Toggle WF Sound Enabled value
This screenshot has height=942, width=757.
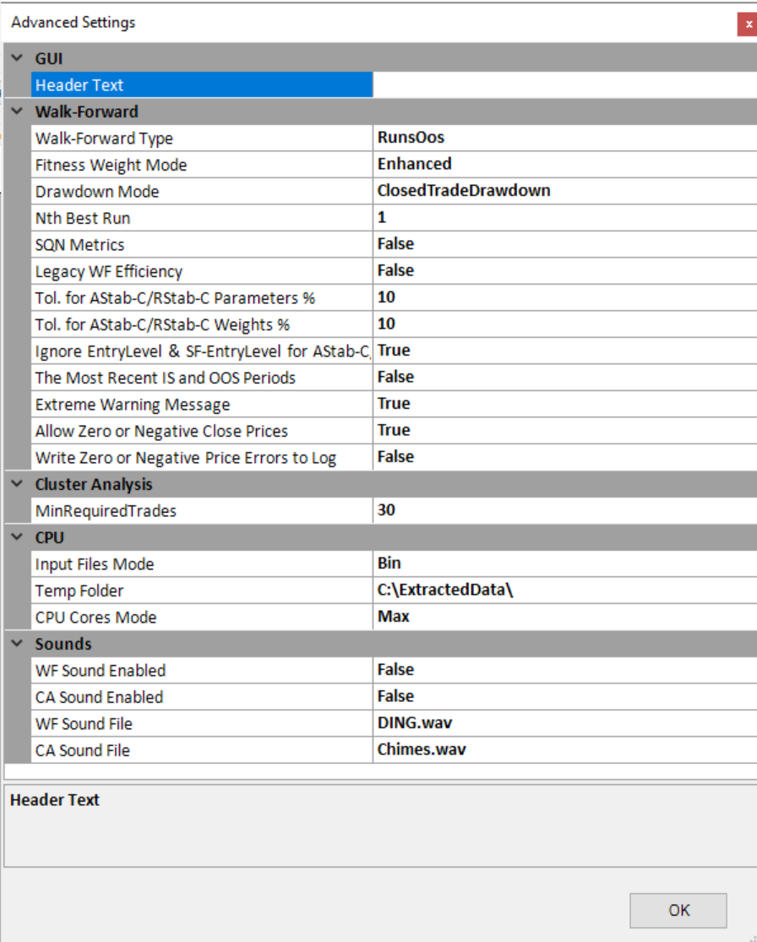pyautogui.click(x=564, y=670)
